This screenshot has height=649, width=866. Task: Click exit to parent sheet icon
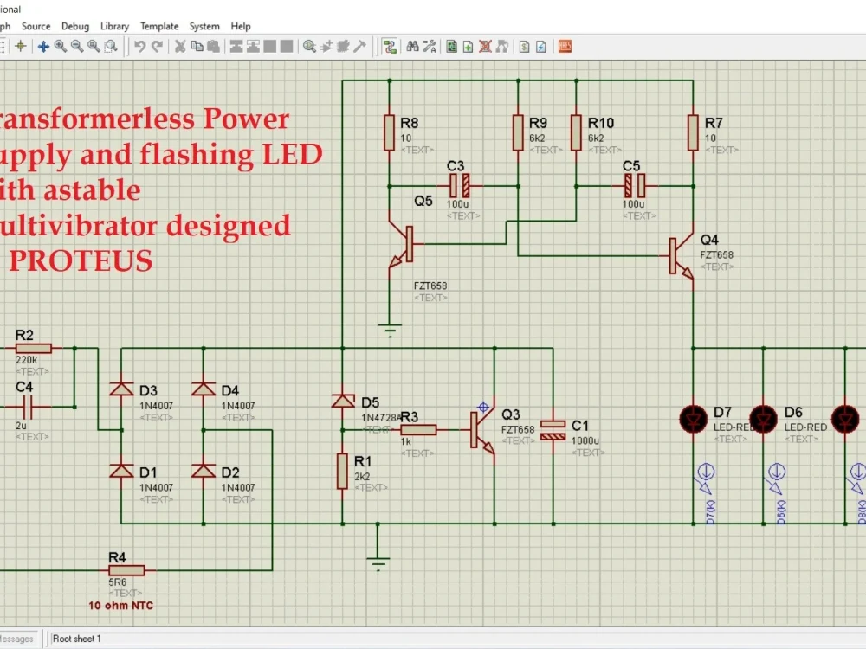point(502,47)
